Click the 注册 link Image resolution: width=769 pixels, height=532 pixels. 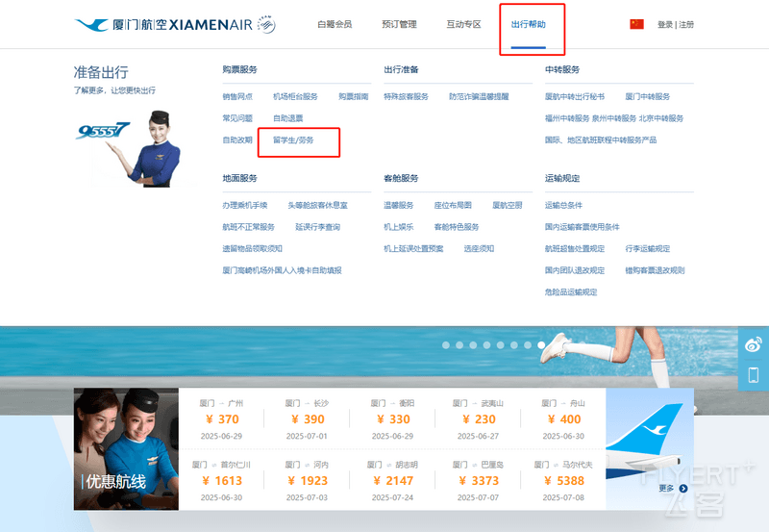pyautogui.click(x=686, y=25)
